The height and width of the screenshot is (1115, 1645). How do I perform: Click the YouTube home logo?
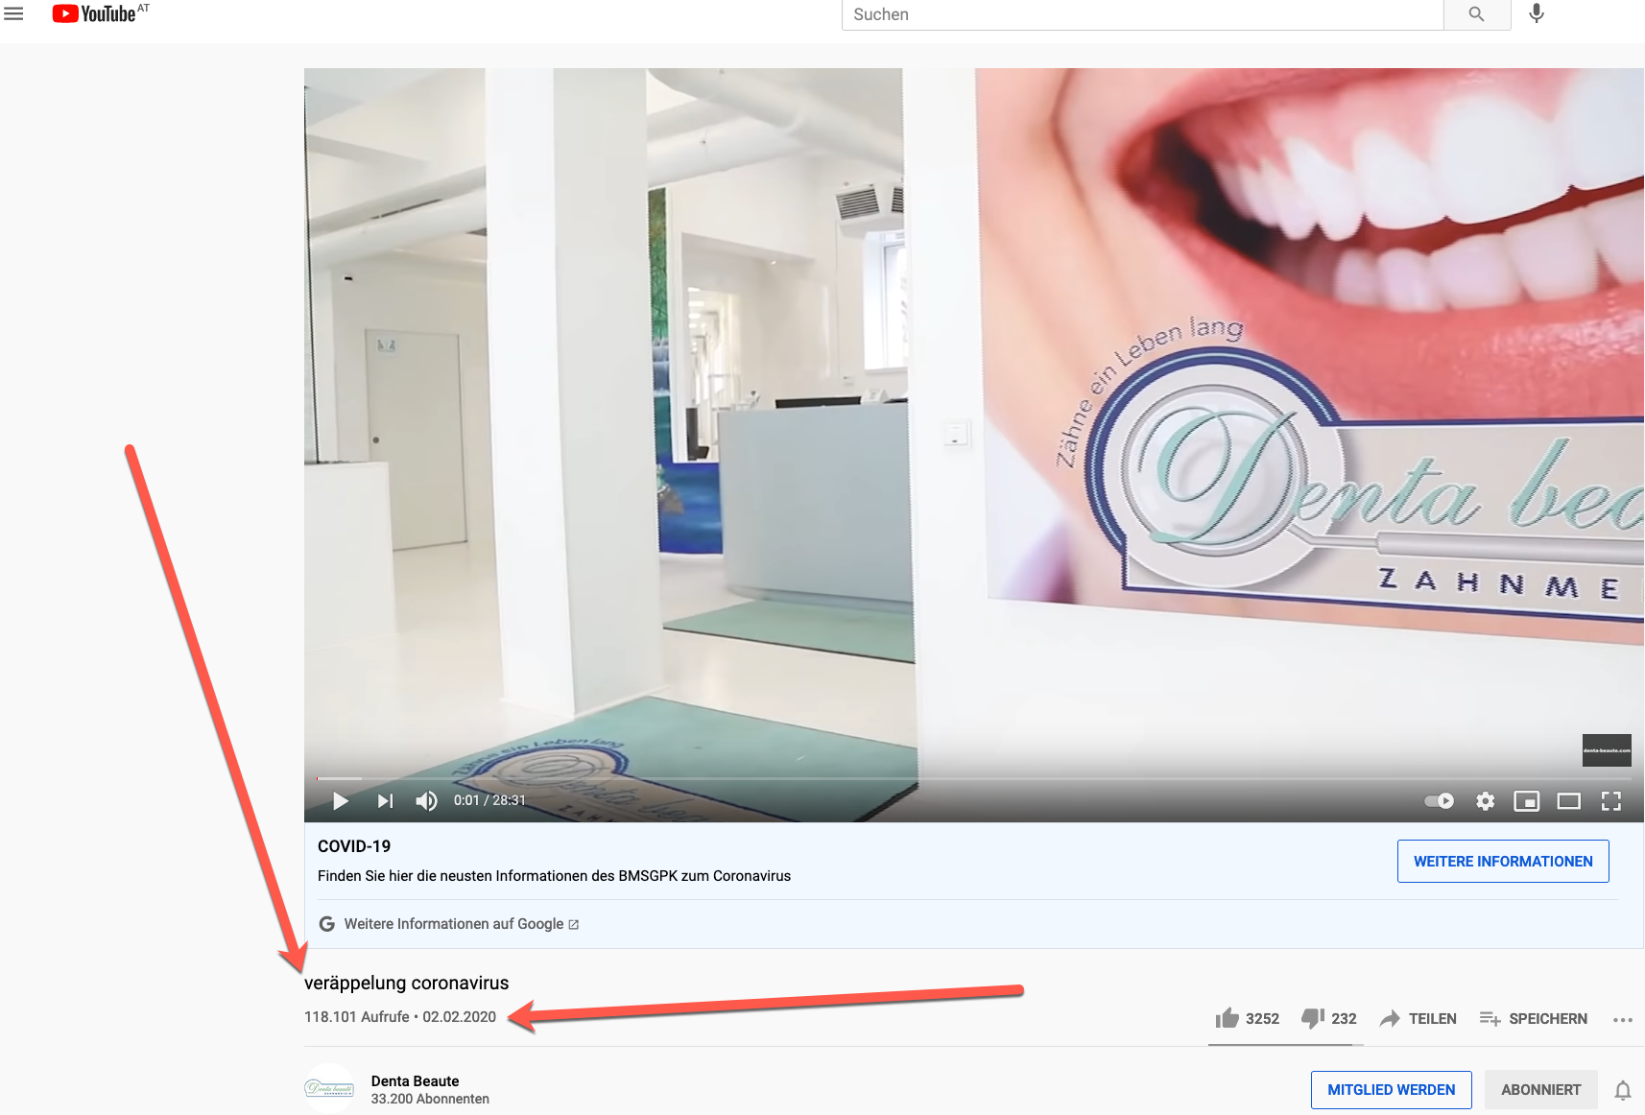(x=95, y=13)
